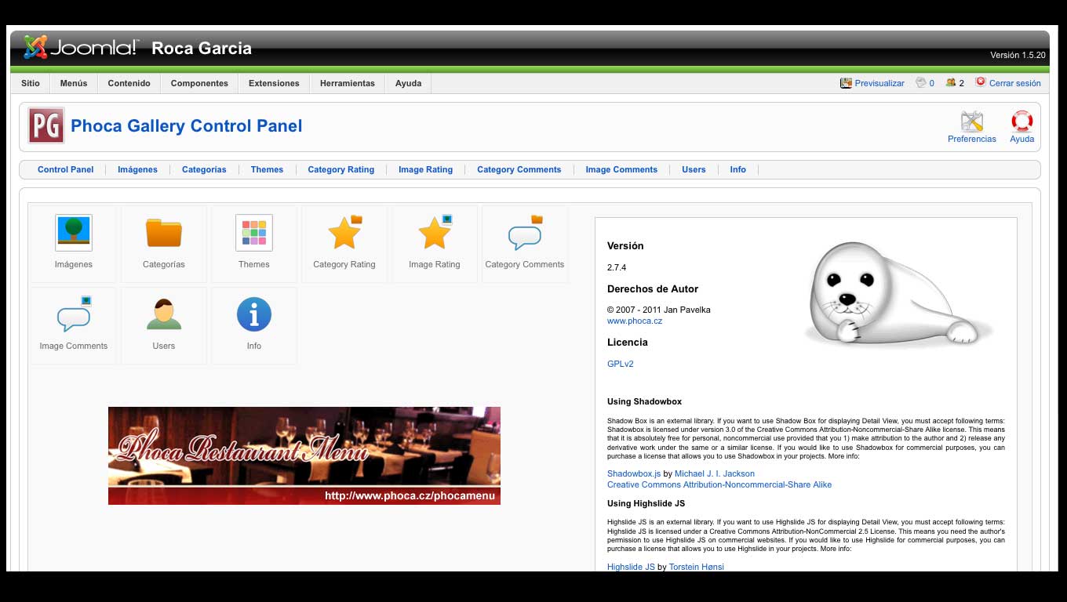Click the messages count icon showing 0

(921, 82)
